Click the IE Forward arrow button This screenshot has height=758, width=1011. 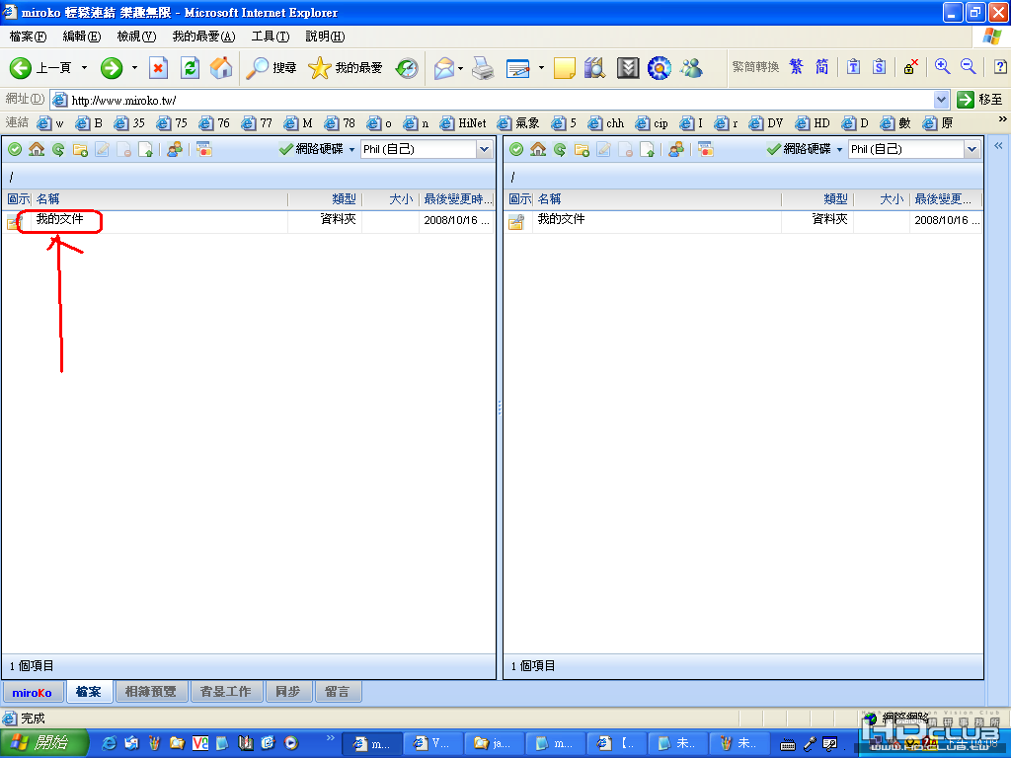[112, 68]
